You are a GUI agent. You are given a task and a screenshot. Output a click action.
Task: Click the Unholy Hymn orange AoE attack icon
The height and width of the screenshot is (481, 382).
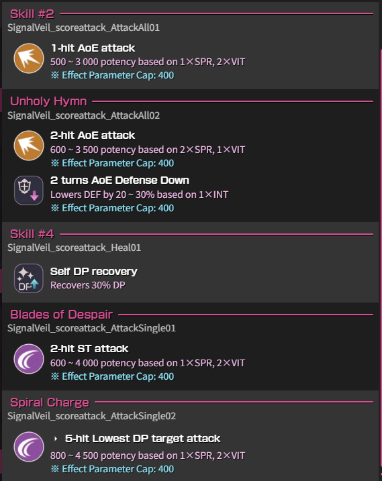29,146
